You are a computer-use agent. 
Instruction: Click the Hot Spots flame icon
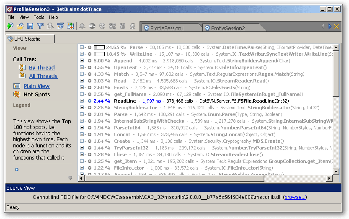[x=17, y=94]
